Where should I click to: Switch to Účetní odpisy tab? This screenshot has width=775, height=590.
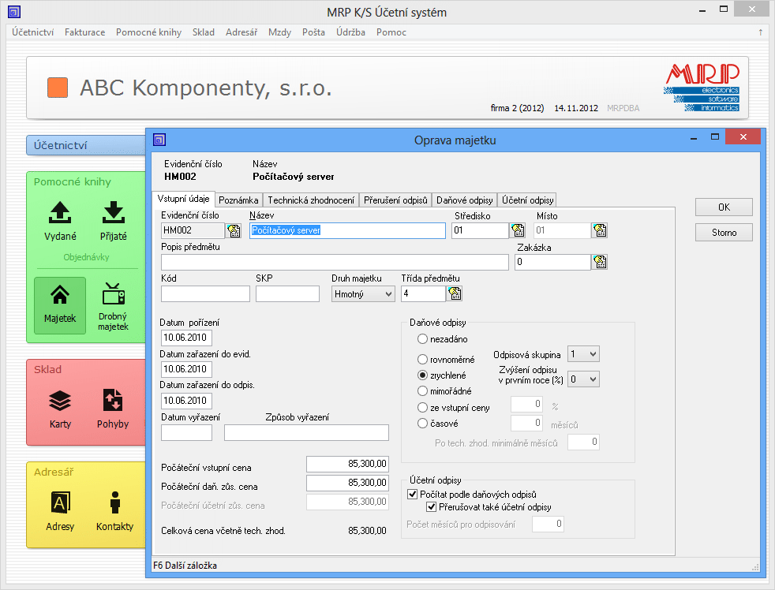point(527,200)
